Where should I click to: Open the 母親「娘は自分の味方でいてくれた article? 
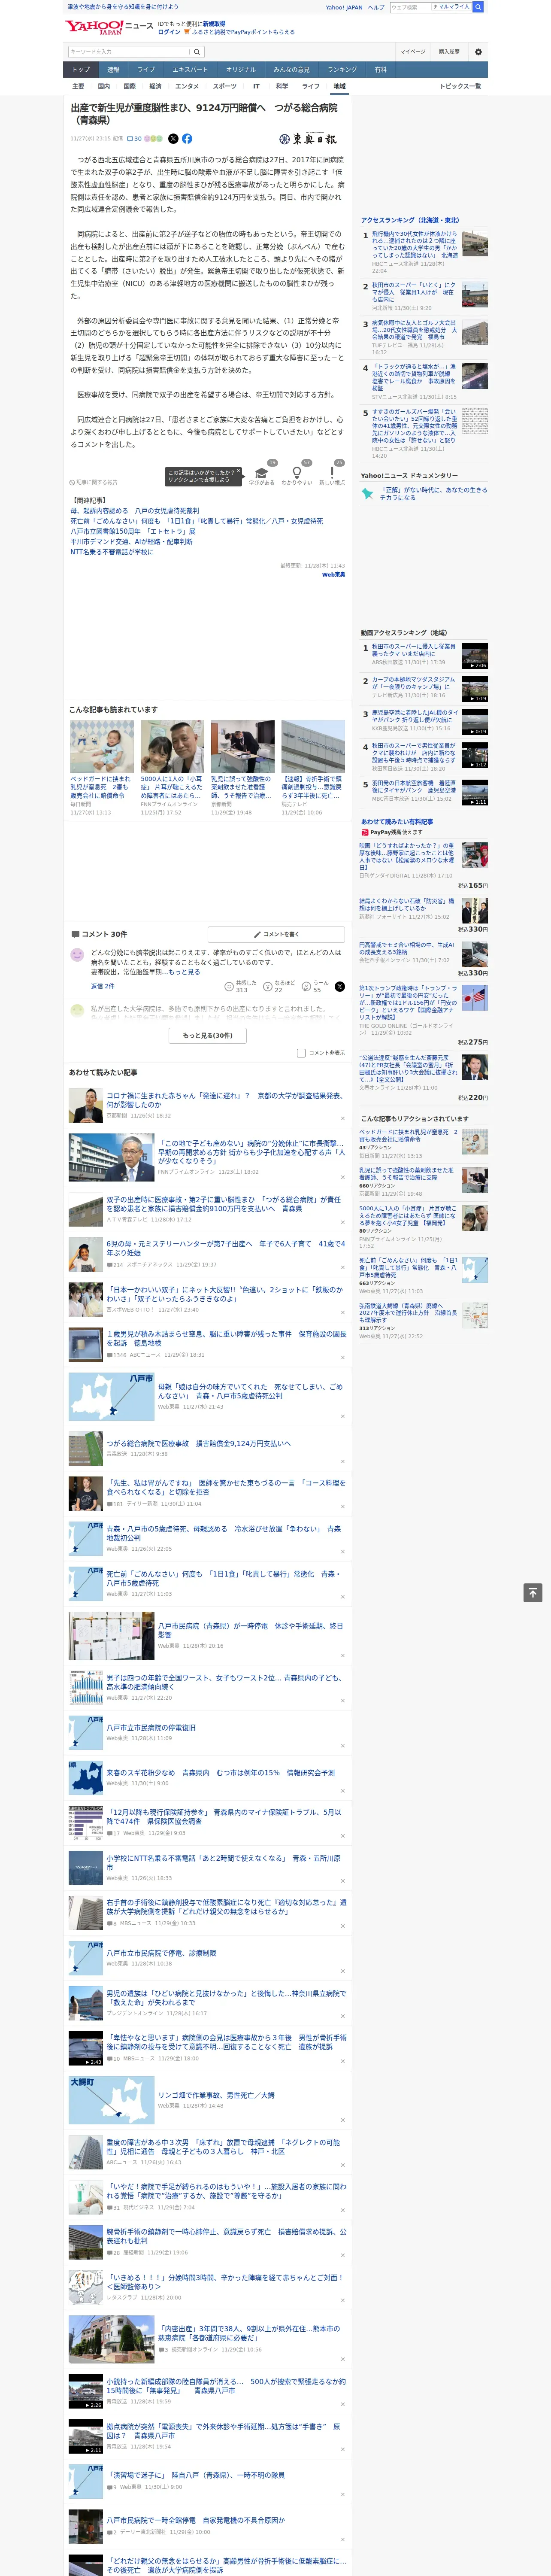[x=250, y=1390]
